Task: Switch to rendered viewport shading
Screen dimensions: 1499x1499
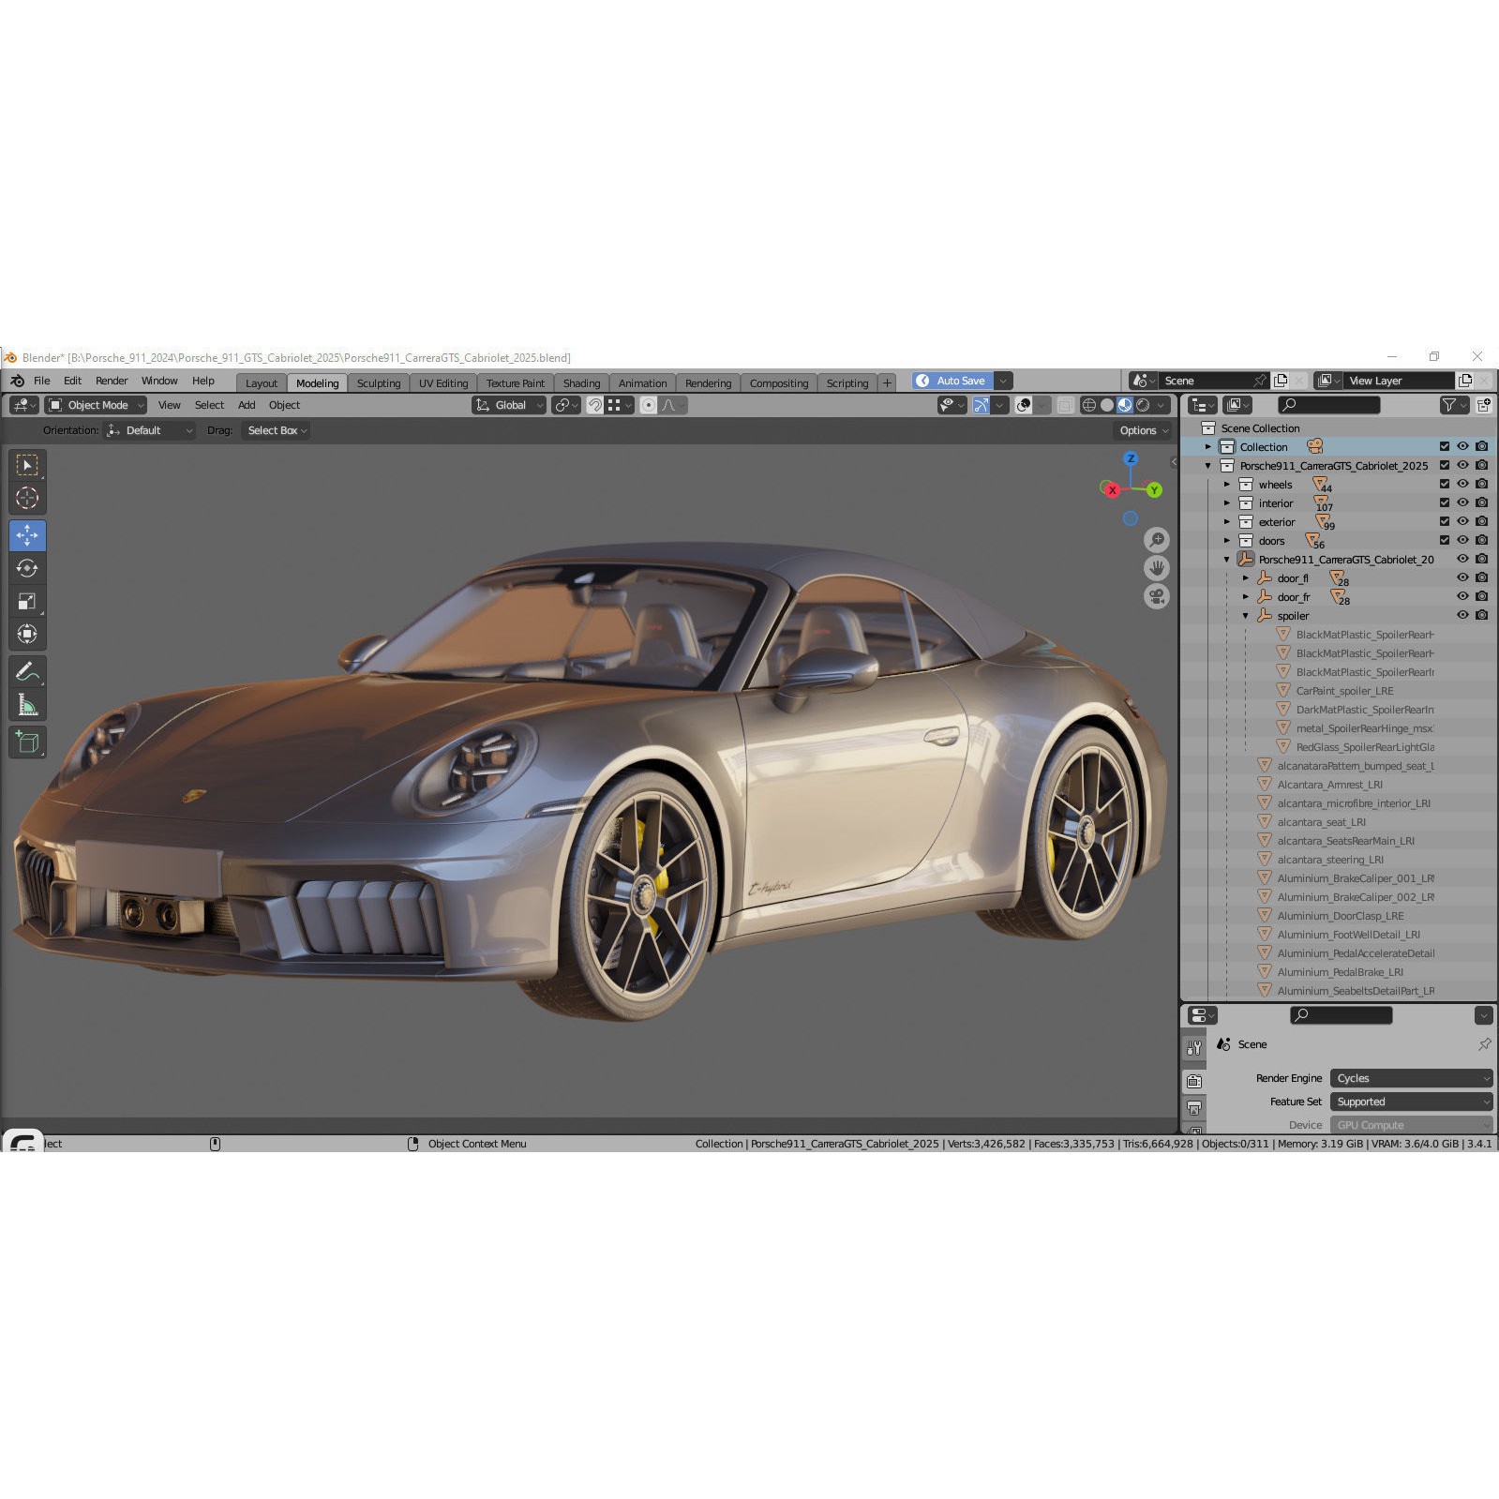Action: pos(1143,405)
